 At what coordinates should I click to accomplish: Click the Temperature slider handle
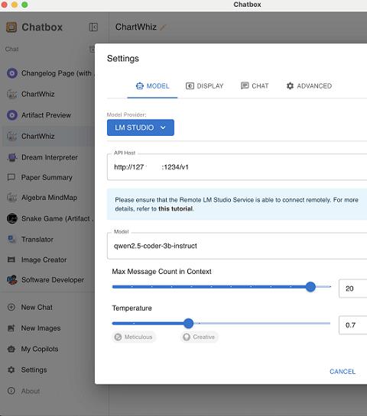point(189,324)
